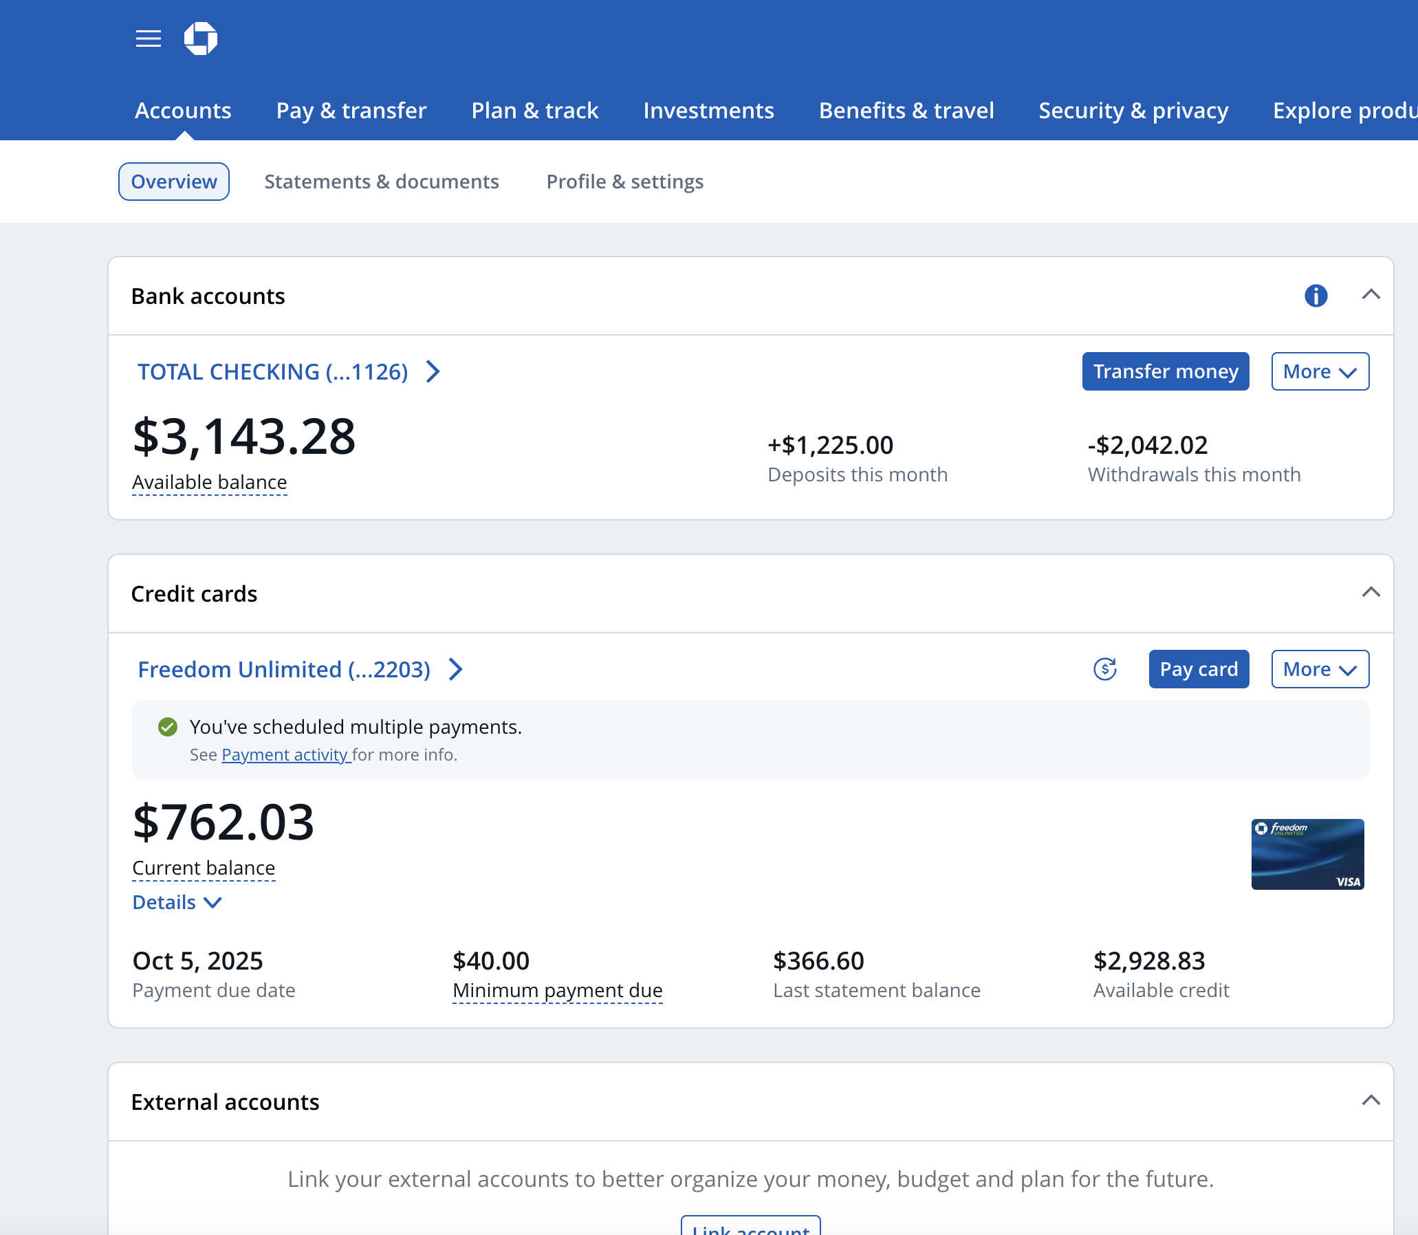Collapse the Bank accounts section
The height and width of the screenshot is (1235, 1418).
point(1371,295)
